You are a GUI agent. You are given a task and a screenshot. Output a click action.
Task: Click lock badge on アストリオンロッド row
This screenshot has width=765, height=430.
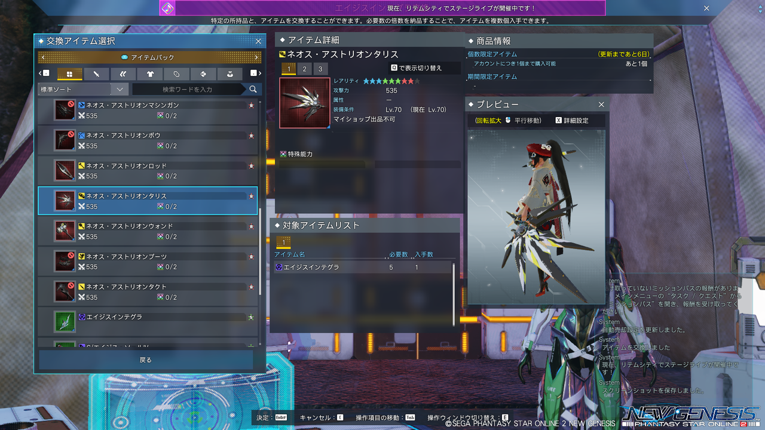pos(251,166)
